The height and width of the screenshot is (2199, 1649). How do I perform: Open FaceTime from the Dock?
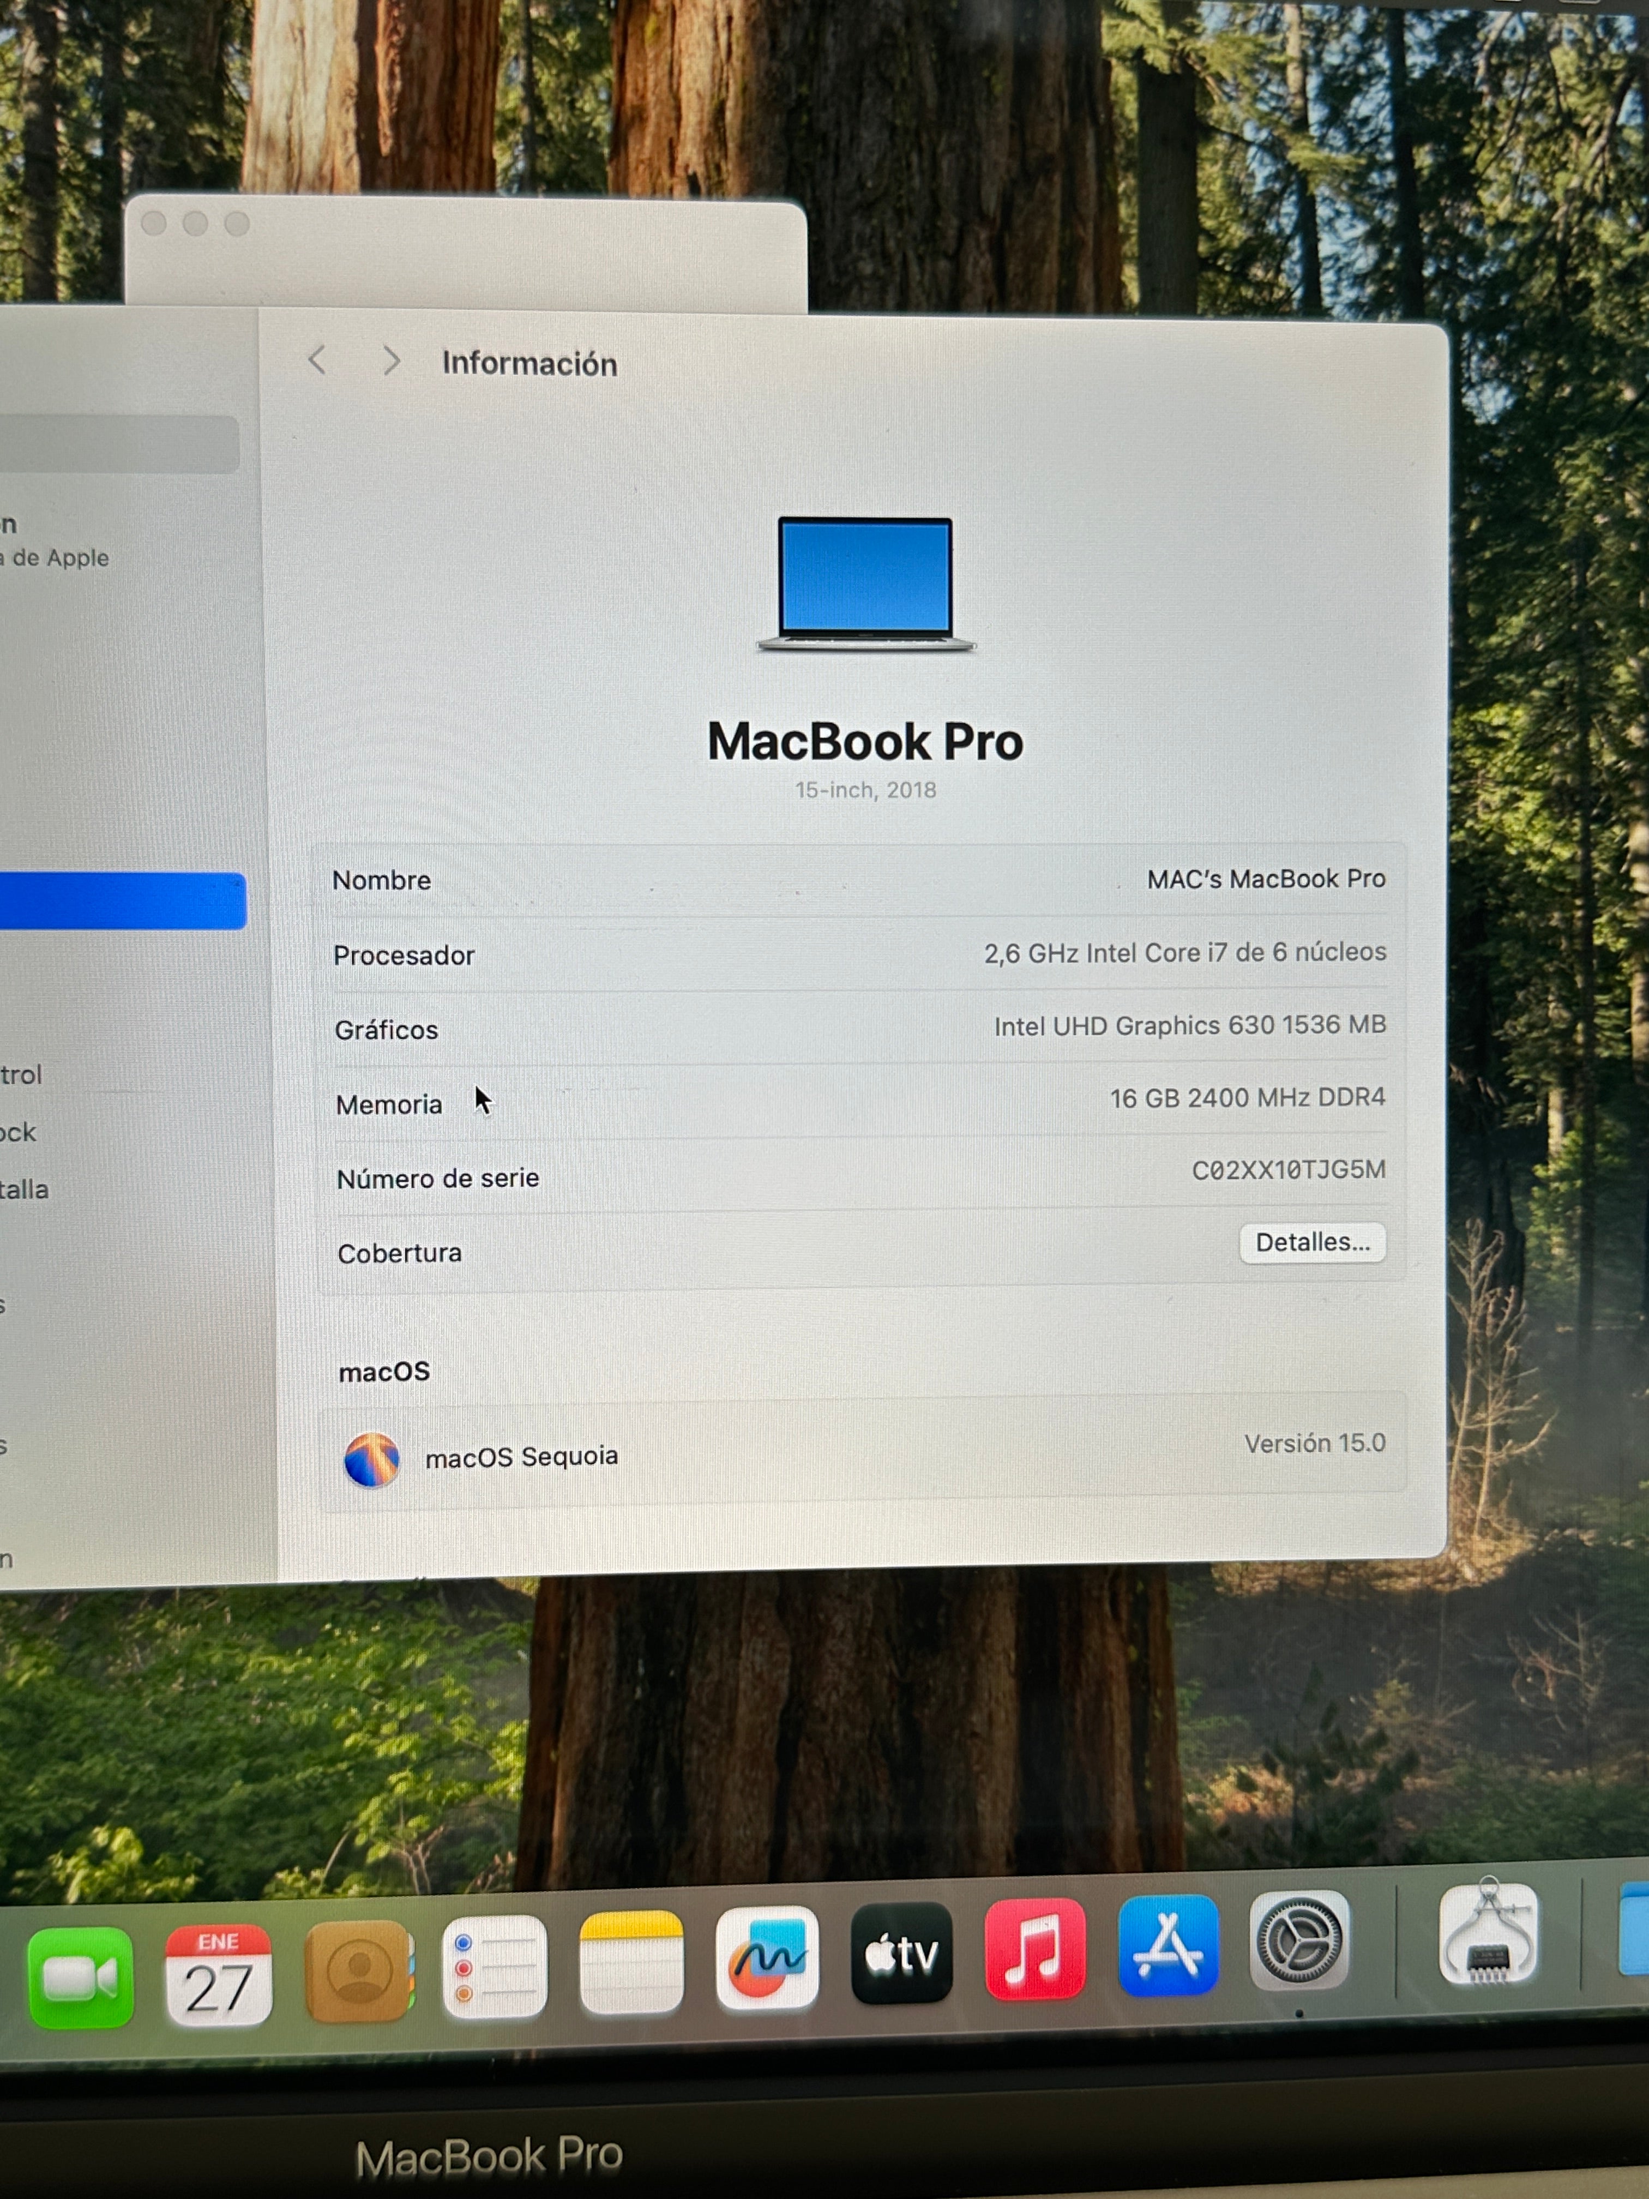(x=81, y=1978)
